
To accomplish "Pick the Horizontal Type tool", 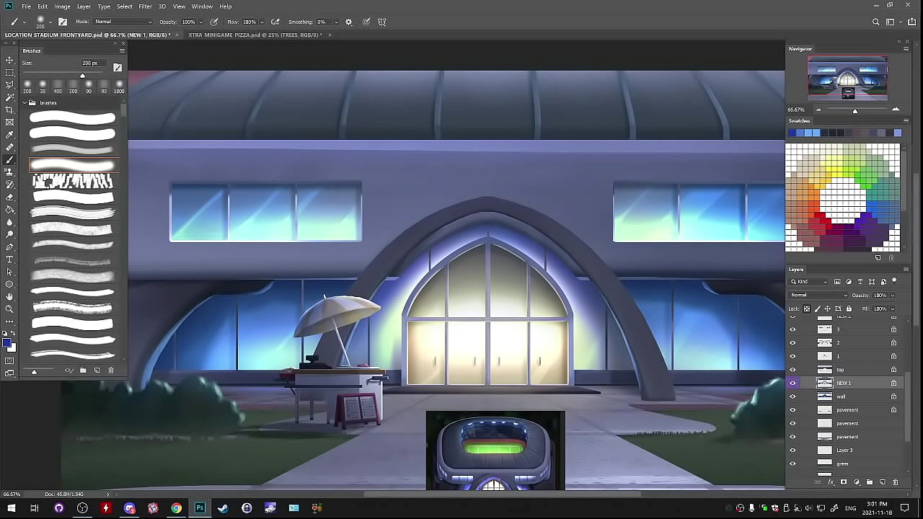I will coord(9,259).
